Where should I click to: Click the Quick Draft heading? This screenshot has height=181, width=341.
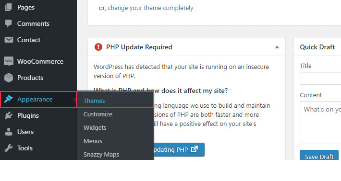point(317,47)
